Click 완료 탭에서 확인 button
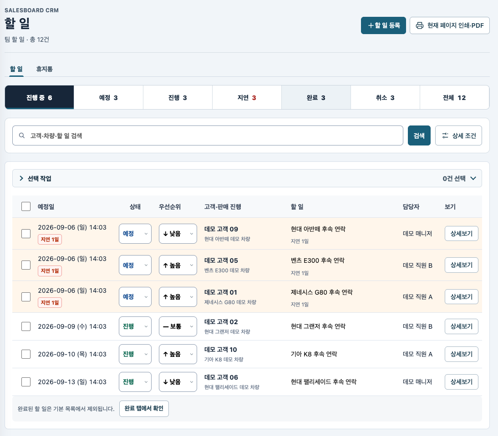This screenshot has height=436, width=498. 144,408
